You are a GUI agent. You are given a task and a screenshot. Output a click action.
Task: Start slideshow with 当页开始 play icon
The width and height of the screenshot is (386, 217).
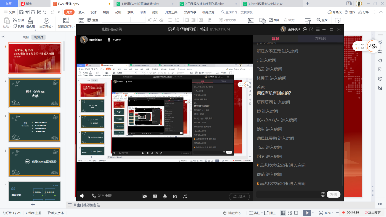(46, 21)
